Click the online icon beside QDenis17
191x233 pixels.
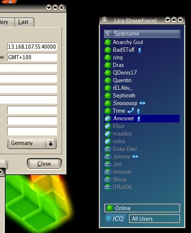pyautogui.click(x=108, y=73)
